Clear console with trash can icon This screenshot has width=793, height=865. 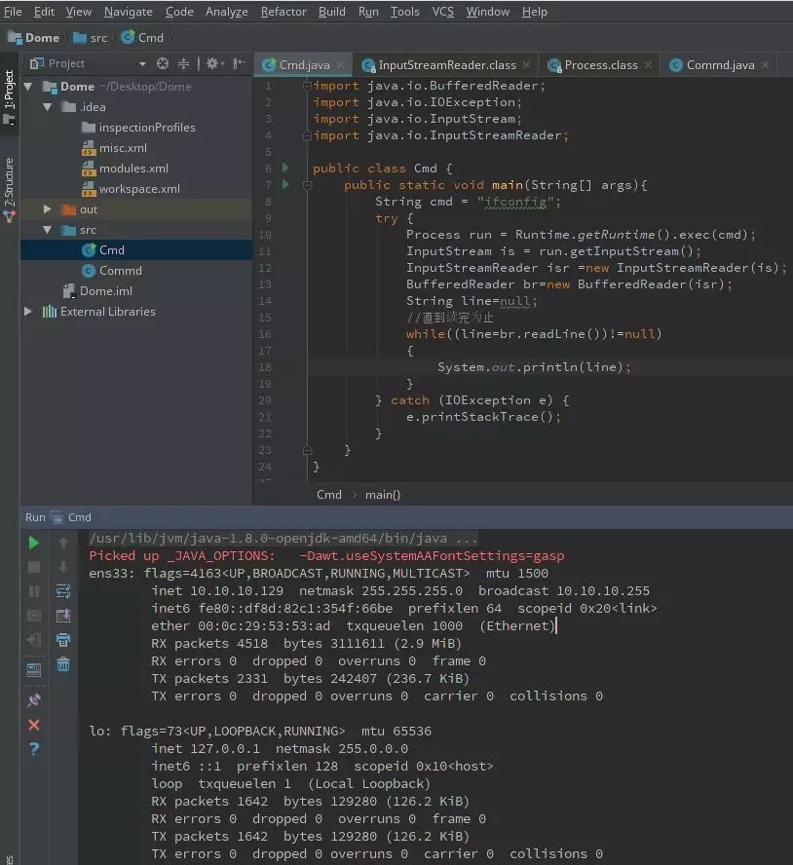[x=63, y=664]
